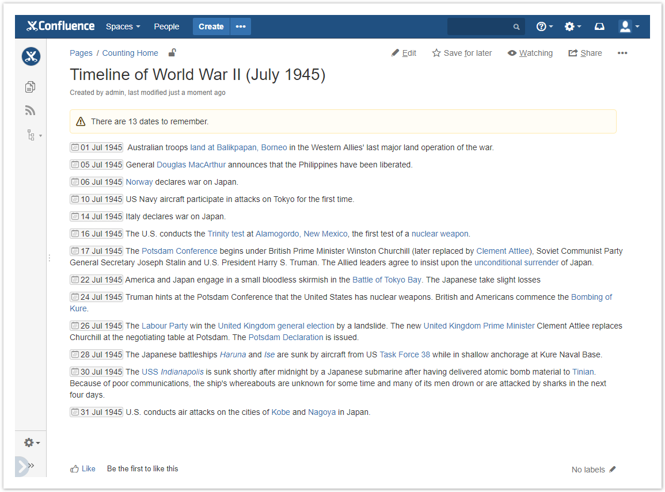665x492 pixels.
Task: Click the space logo in sidebar
Action: pos(31,56)
